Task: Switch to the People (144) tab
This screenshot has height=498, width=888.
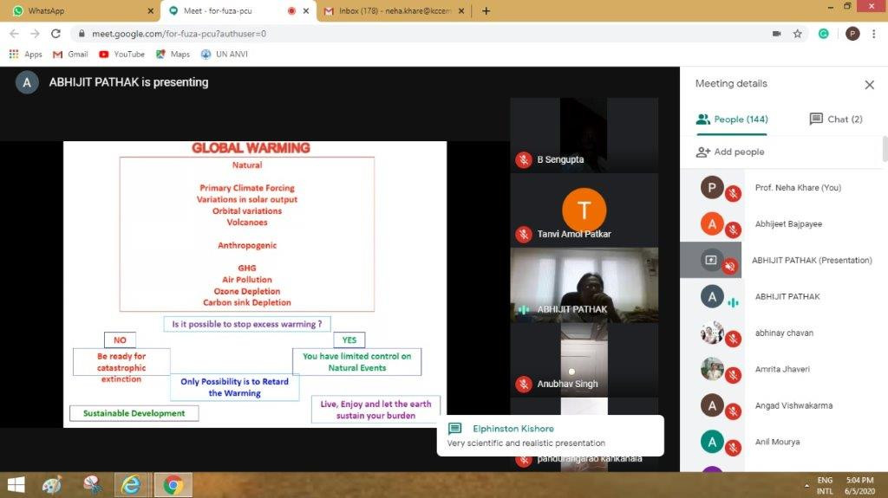Action: click(732, 120)
